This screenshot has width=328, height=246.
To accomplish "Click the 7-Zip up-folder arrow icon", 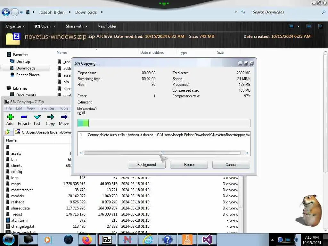I will pos(8,132).
